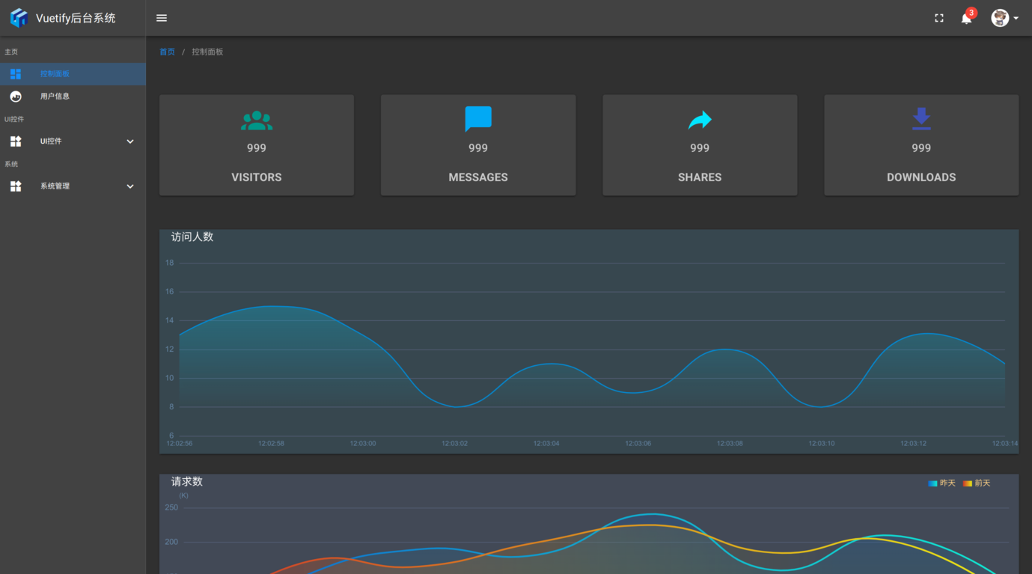Screen dimensions: 1032x574
Task: Open 控制面板 sidebar menu item
Action: [73, 74]
